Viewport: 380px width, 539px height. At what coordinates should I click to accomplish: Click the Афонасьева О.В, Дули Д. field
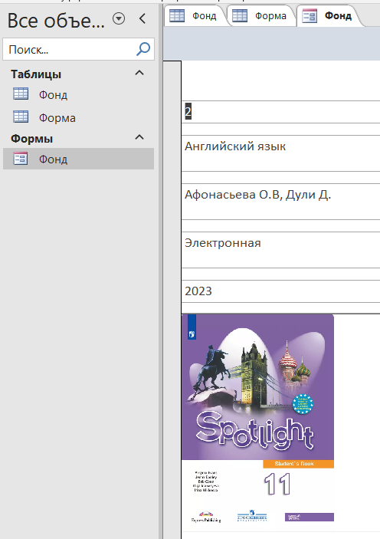pos(280,202)
